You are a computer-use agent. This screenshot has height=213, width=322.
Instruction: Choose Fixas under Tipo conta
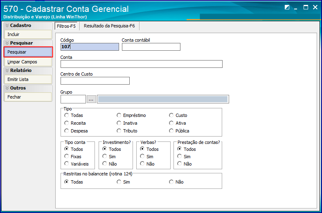tap(73, 156)
